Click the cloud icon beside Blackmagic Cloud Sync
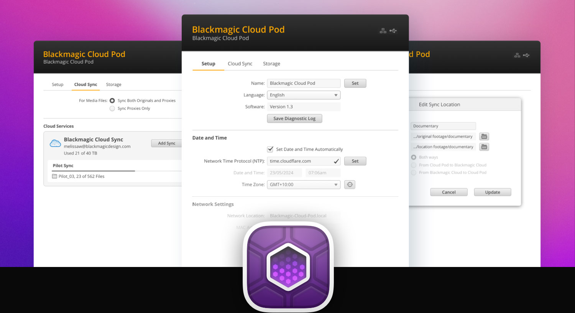 coord(55,143)
